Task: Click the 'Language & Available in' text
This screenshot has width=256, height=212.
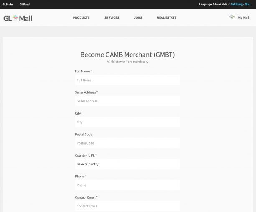Action: 214,5
